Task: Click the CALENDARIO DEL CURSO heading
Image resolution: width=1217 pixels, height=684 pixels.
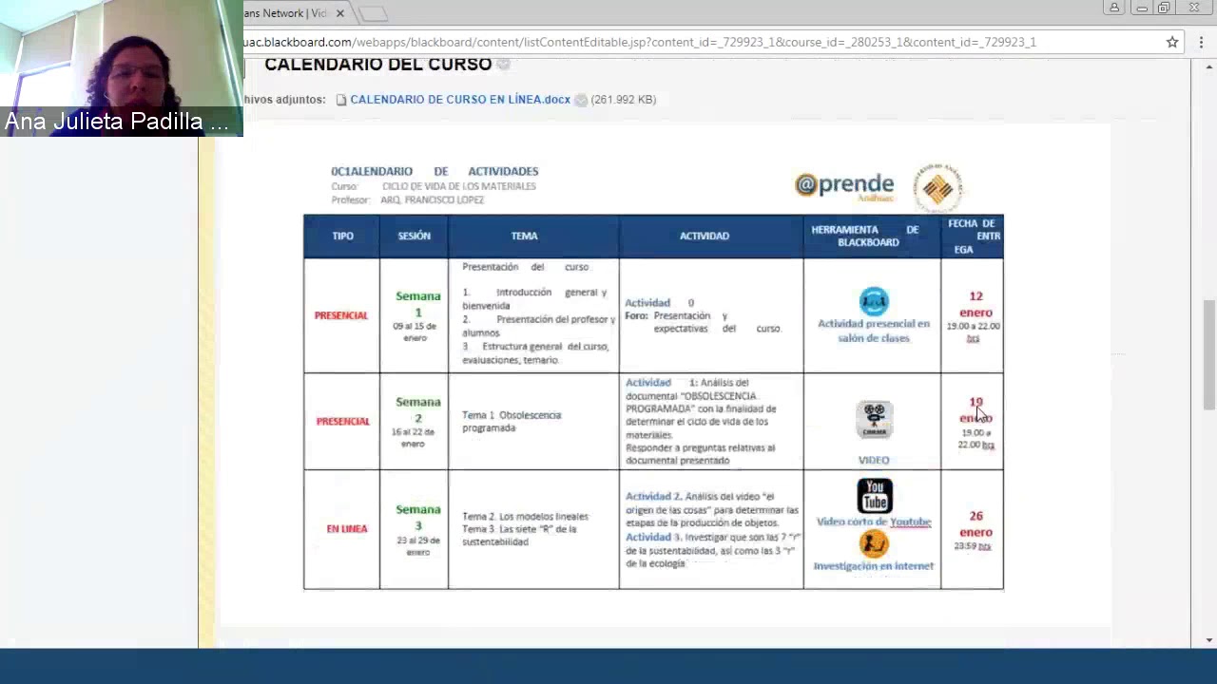Action: [377, 64]
